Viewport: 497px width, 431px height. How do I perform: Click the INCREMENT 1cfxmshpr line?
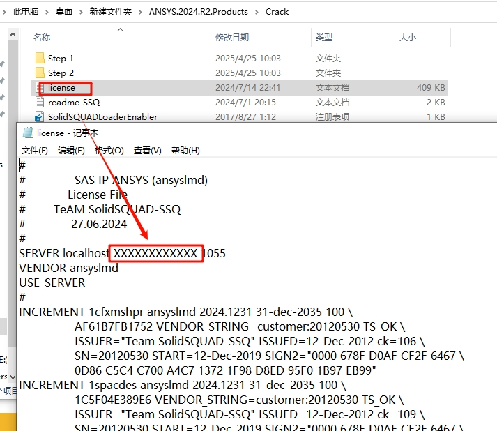pyautogui.click(x=185, y=312)
